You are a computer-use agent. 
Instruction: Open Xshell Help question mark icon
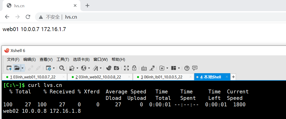(x=187, y=68)
